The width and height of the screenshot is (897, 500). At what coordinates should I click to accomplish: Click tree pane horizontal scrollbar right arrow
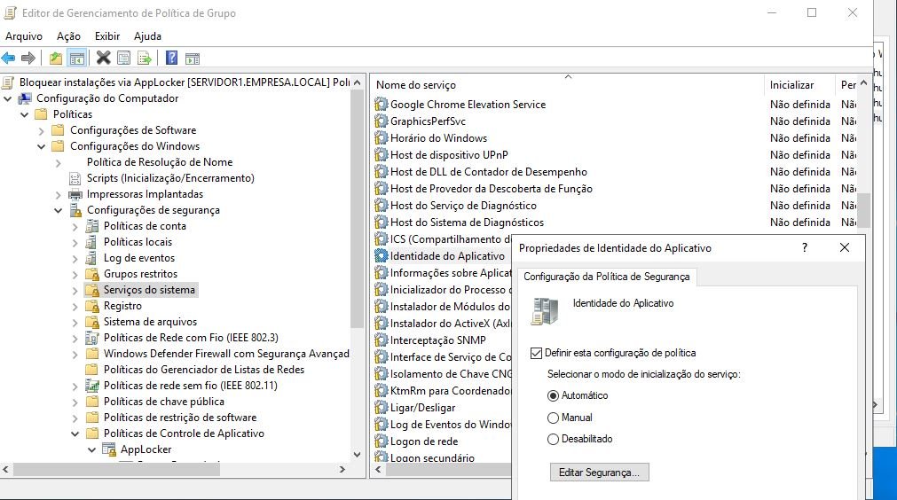coord(342,470)
